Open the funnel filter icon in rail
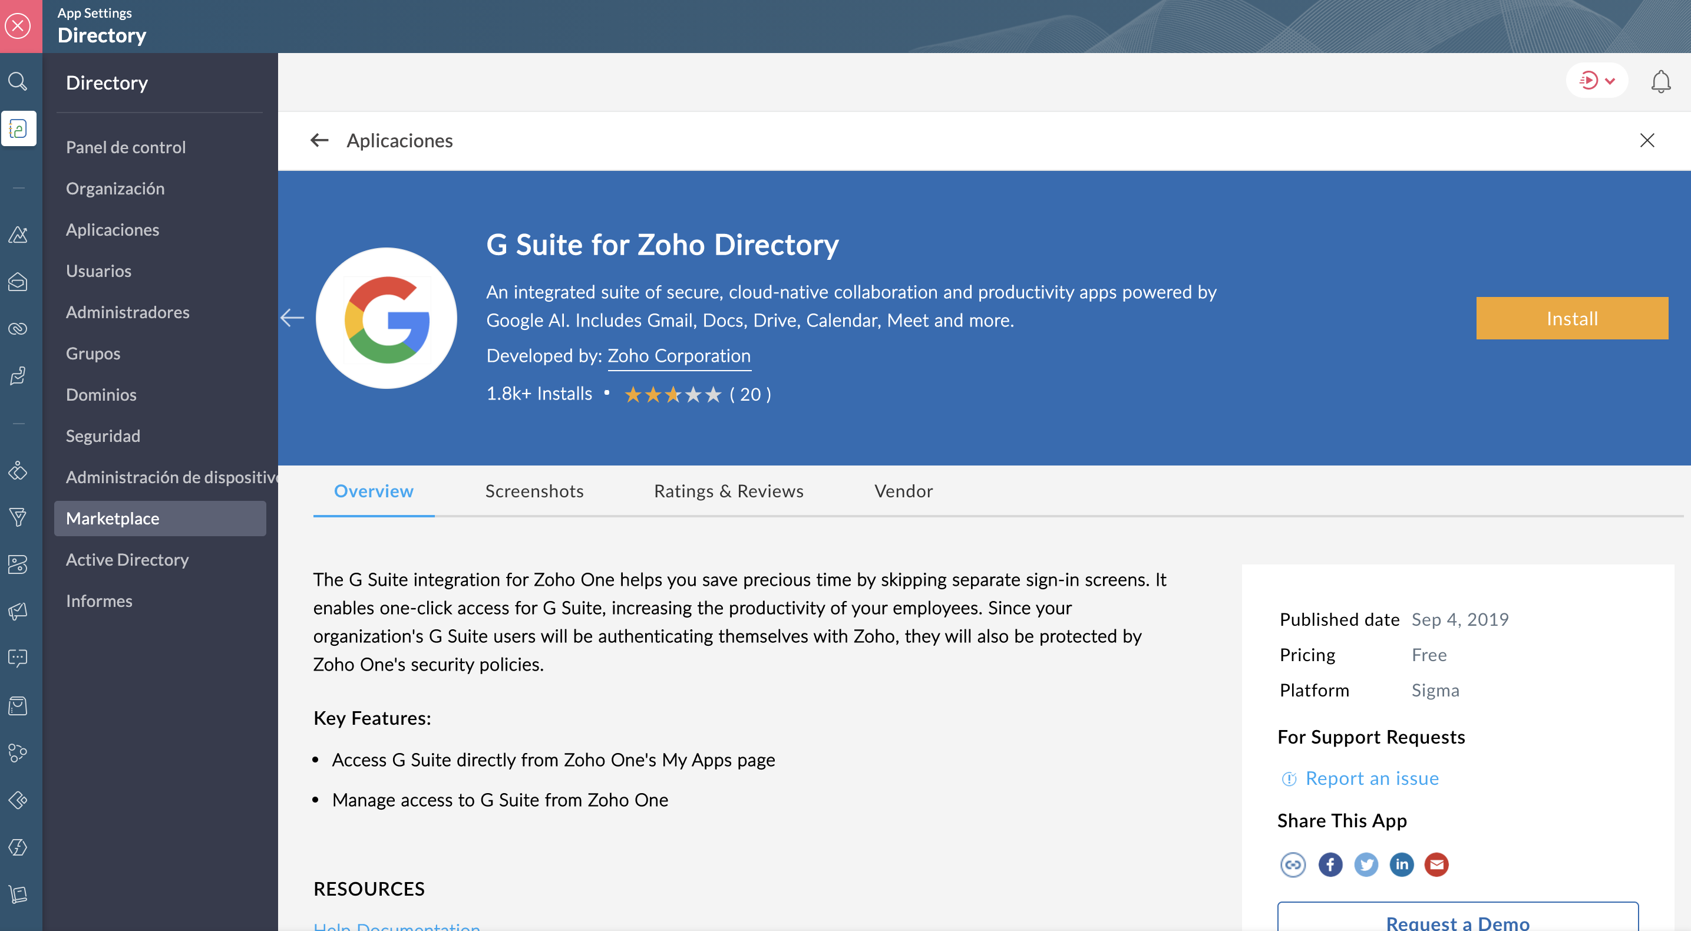The height and width of the screenshot is (931, 1691). pos(18,517)
